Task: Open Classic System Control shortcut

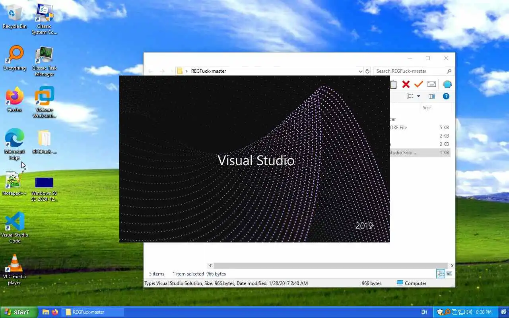Action: (x=45, y=19)
